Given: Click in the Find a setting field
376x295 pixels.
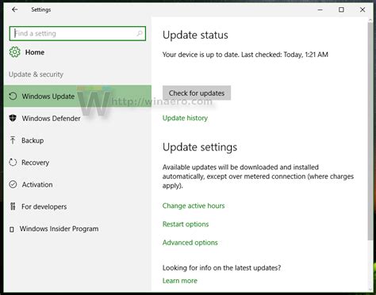Looking at the screenshot, I should pos(77,33).
